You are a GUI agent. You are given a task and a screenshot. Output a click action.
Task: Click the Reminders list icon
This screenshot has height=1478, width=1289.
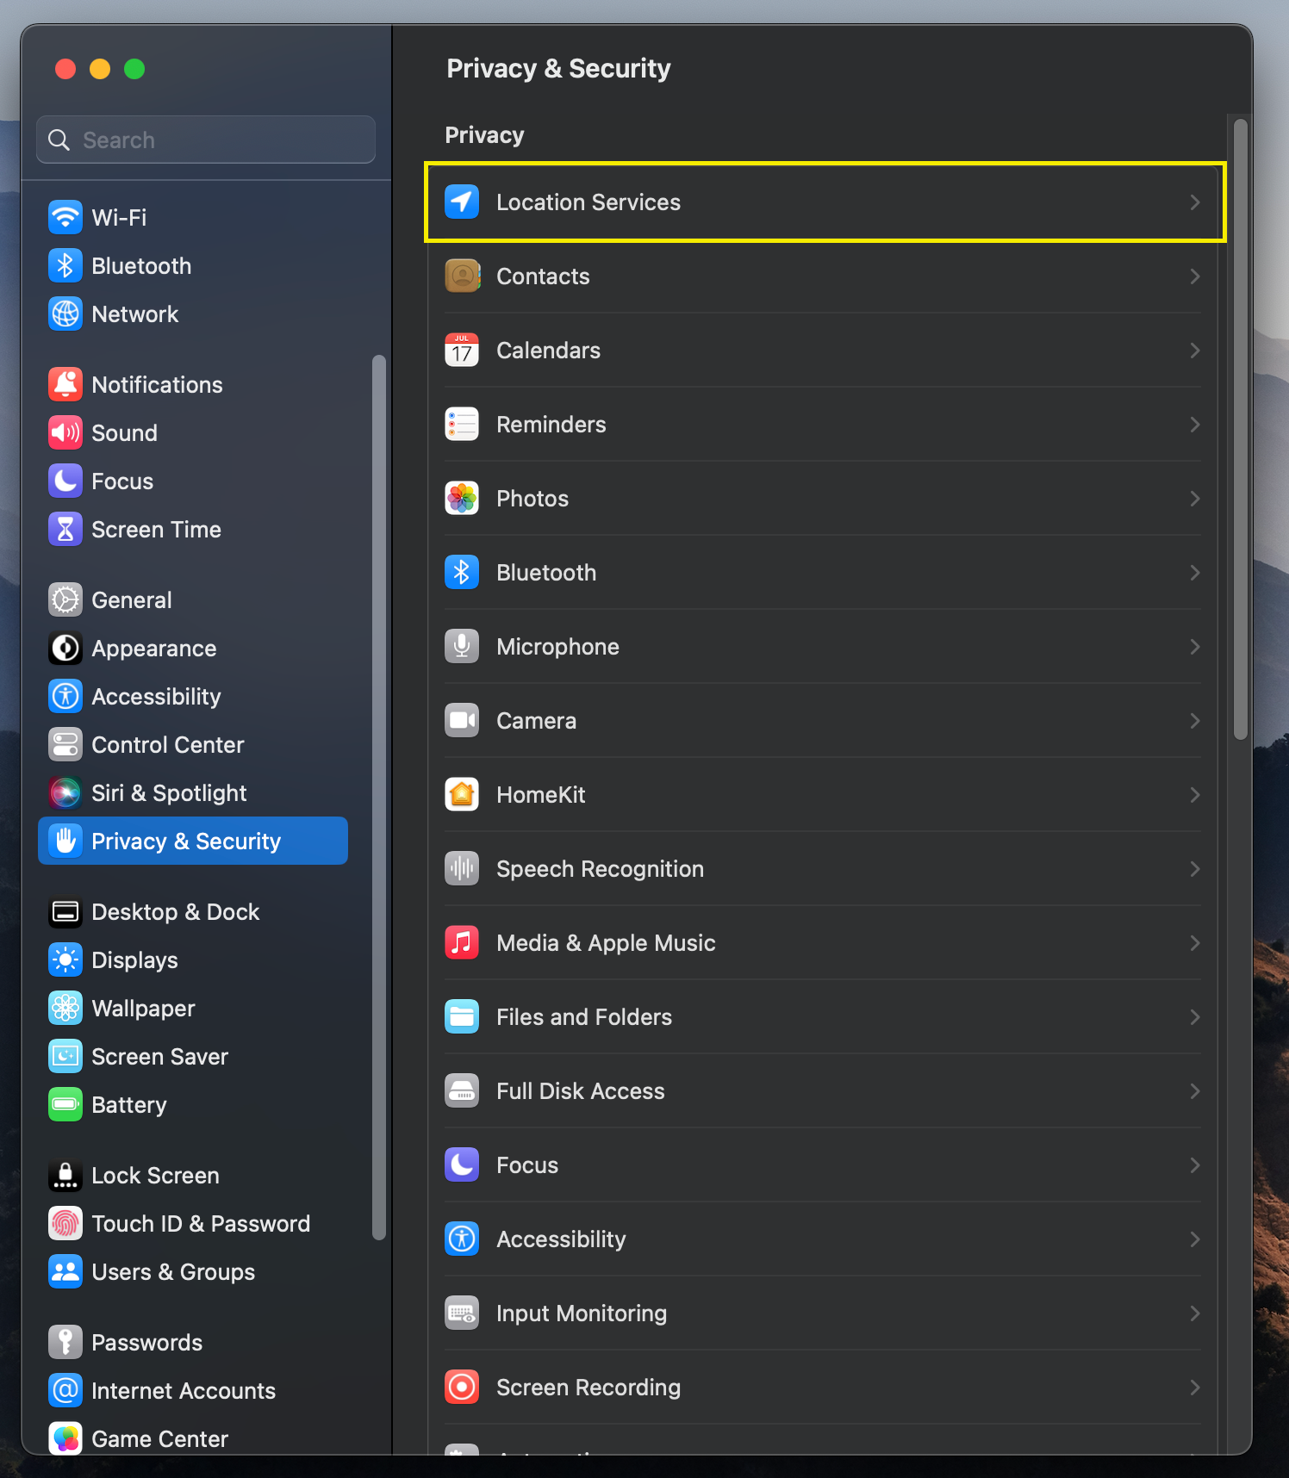click(462, 424)
